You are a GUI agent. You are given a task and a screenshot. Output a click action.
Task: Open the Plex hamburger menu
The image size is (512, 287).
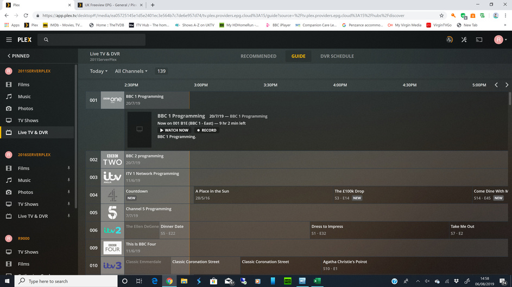click(x=9, y=40)
